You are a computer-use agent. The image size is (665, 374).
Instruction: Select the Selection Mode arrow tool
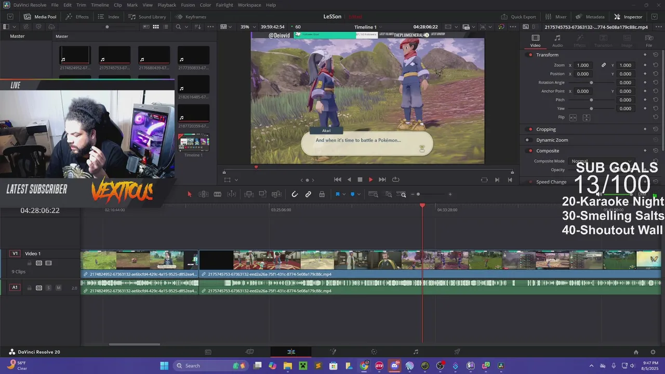[189, 194]
